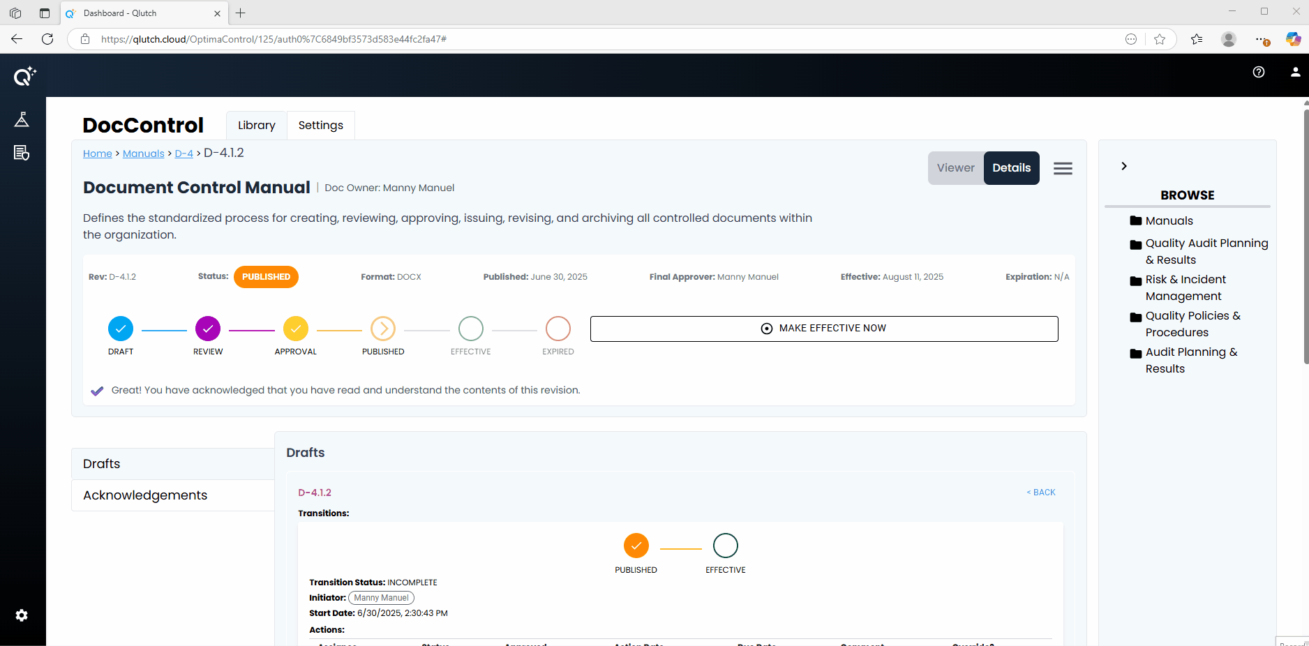
Task: Click the MAKE EFFECTIVE NOW button
Action: 824,329
